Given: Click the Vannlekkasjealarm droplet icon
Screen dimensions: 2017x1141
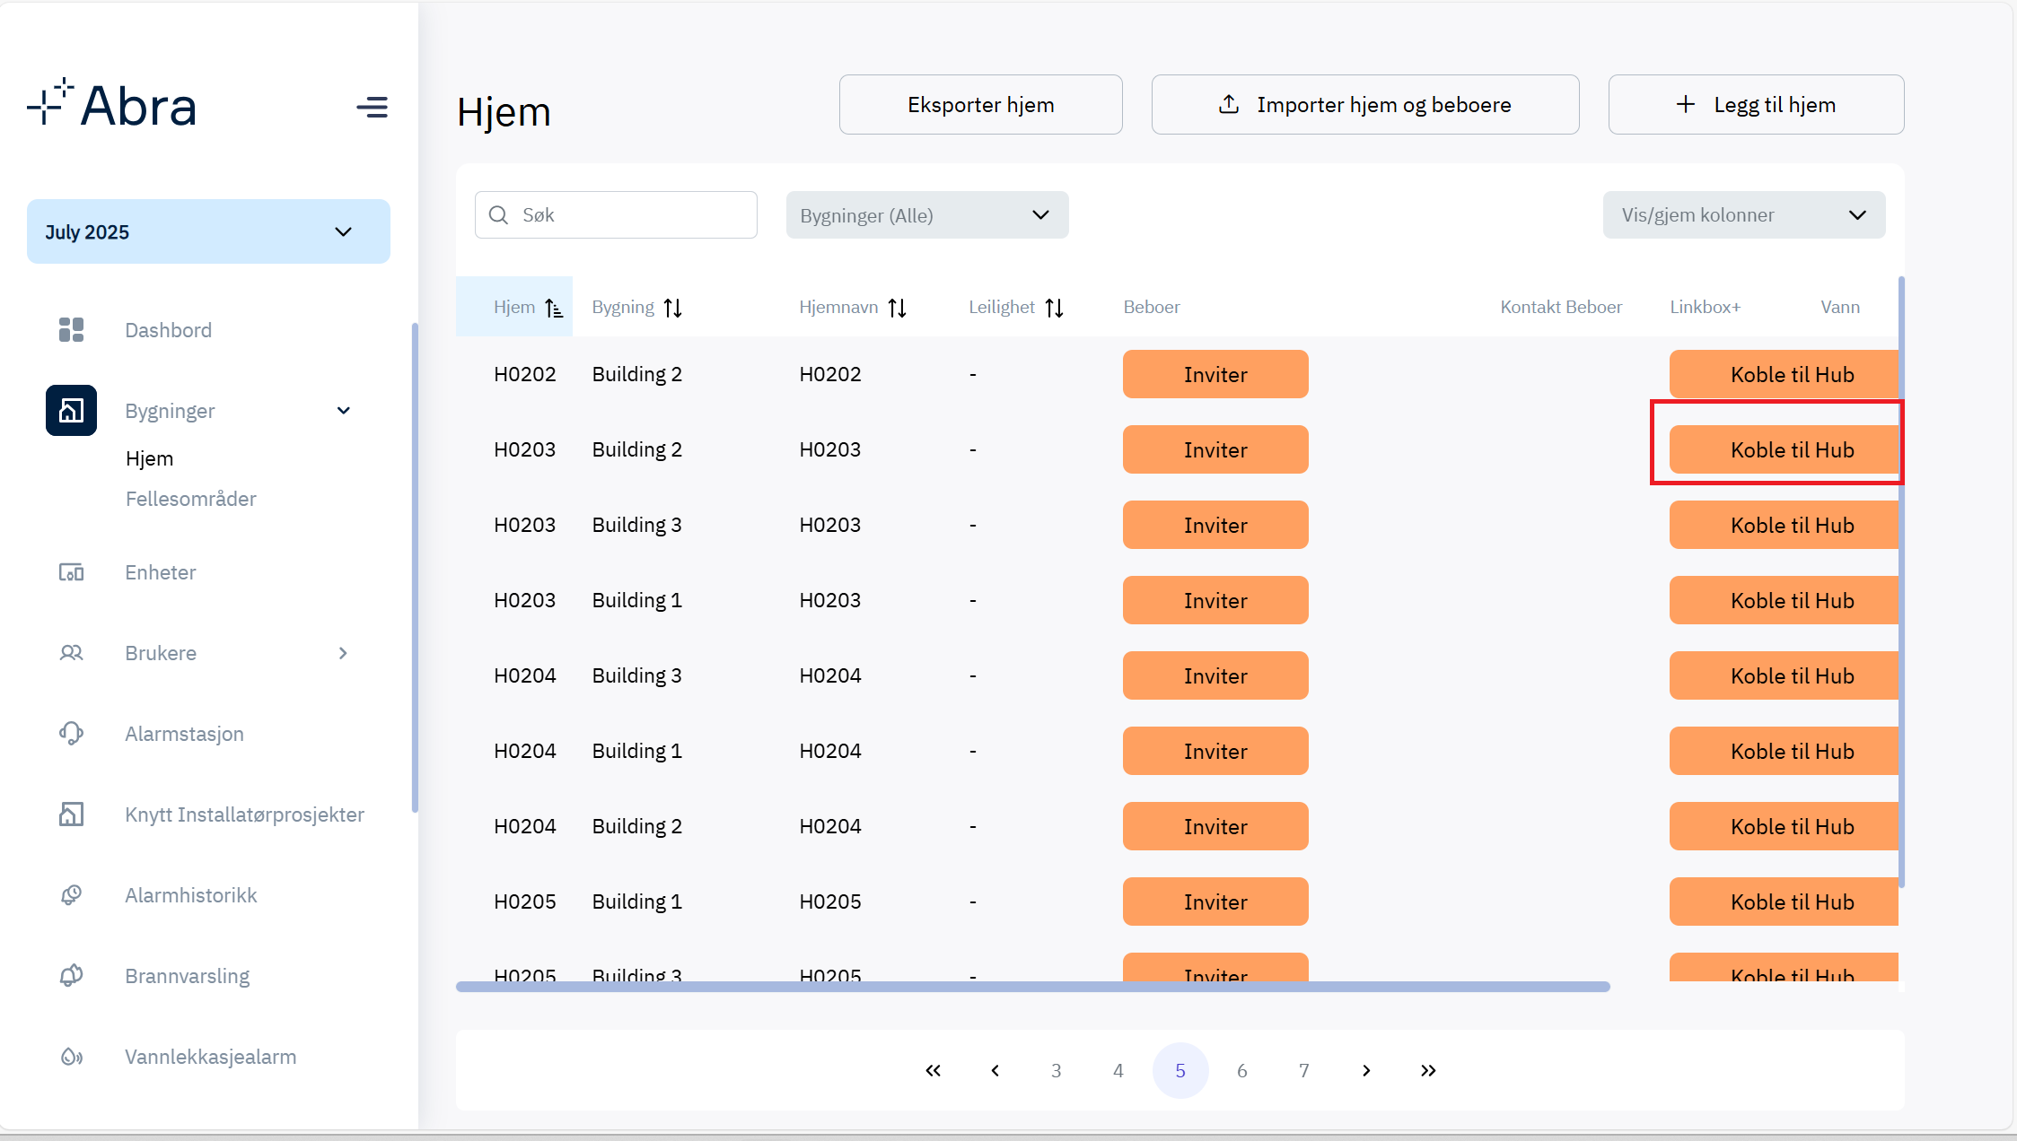Looking at the screenshot, I should coord(71,1057).
